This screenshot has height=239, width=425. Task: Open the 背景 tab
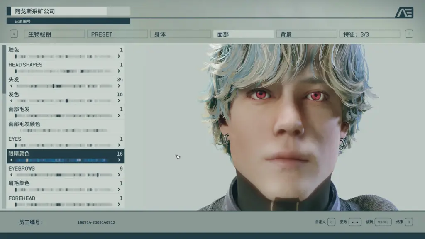coord(307,34)
